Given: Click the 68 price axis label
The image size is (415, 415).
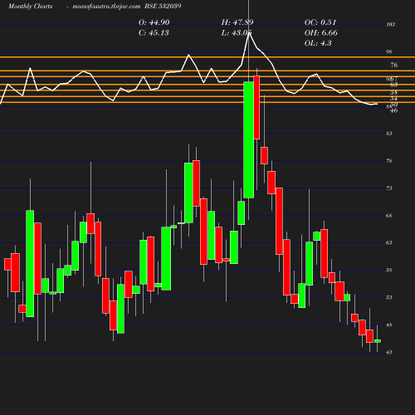Looking at the screenshot, I should pyautogui.click(x=389, y=216).
